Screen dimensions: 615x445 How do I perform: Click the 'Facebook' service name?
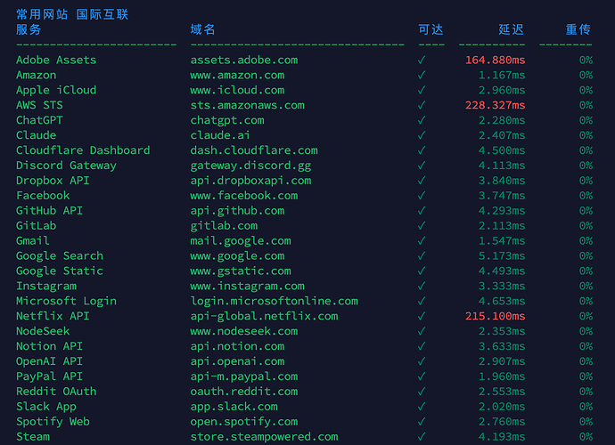click(x=43, y=196)
